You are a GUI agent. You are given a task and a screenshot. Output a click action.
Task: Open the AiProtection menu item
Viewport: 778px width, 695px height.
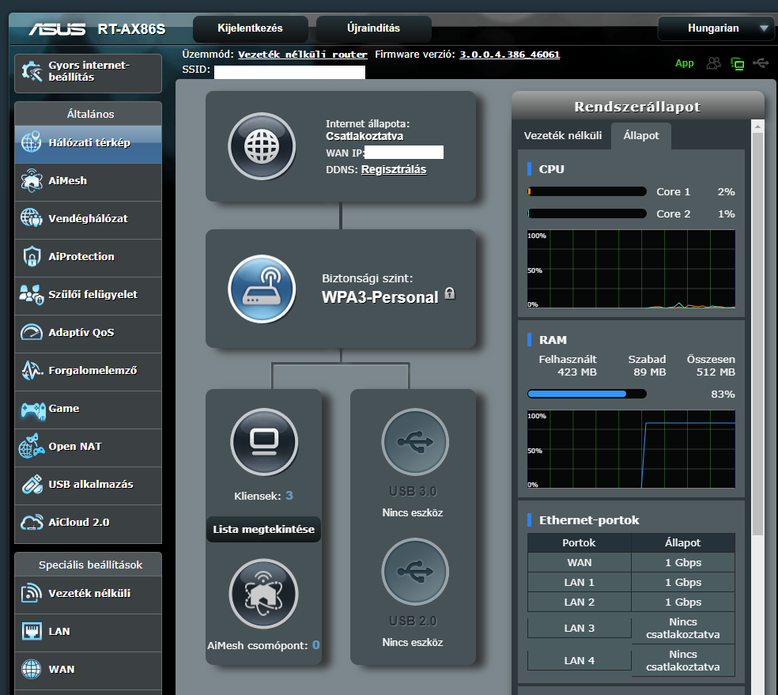[x=89, y=258]
